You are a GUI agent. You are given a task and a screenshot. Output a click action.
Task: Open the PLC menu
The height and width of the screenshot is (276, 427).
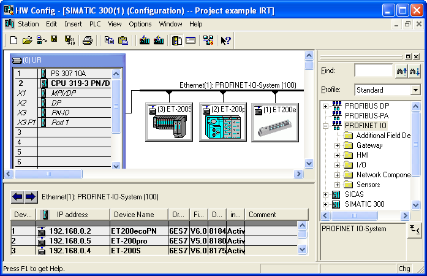click(95, 24)
